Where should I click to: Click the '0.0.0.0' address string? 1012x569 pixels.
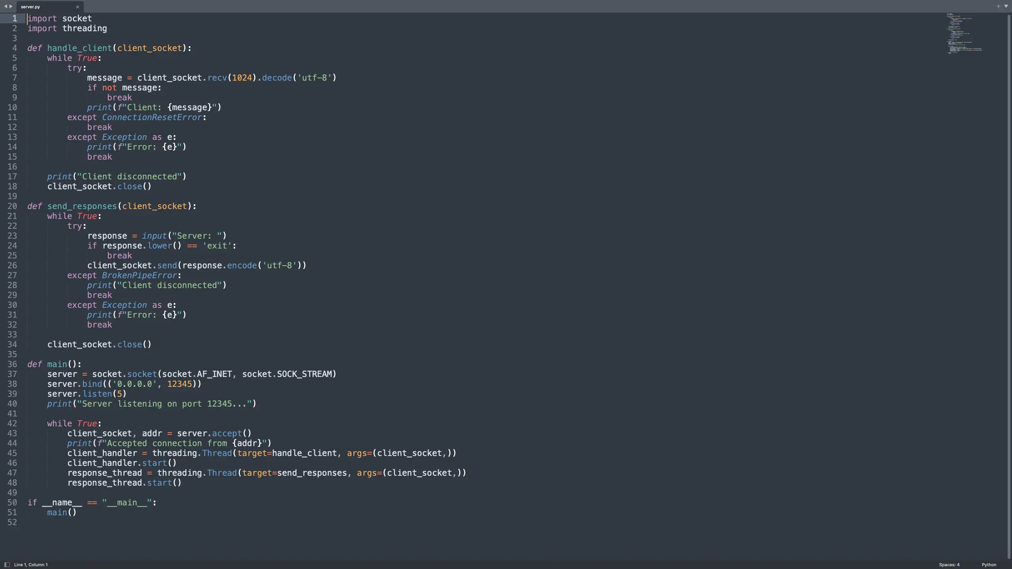[x=134, y=384]
